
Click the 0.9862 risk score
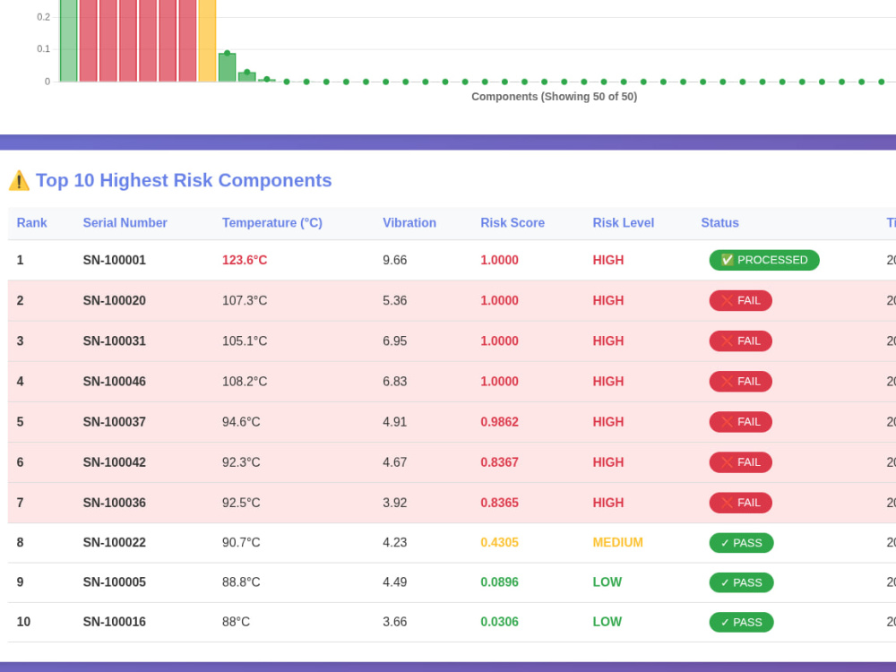pyautogui.click(x=499, y=422)
